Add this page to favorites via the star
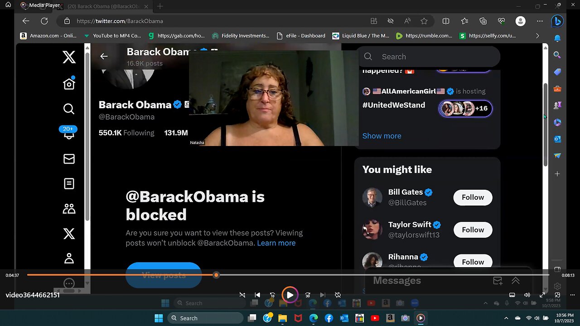Viewport: 580px width, 326px height. click(424, 21)
